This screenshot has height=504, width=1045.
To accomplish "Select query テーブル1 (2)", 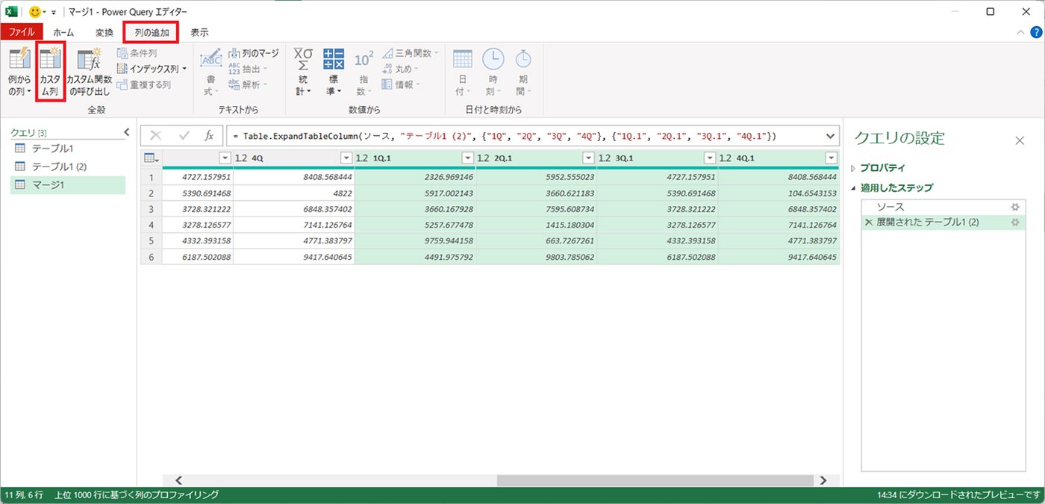I will pyautogui.click(x=68, y=167).
